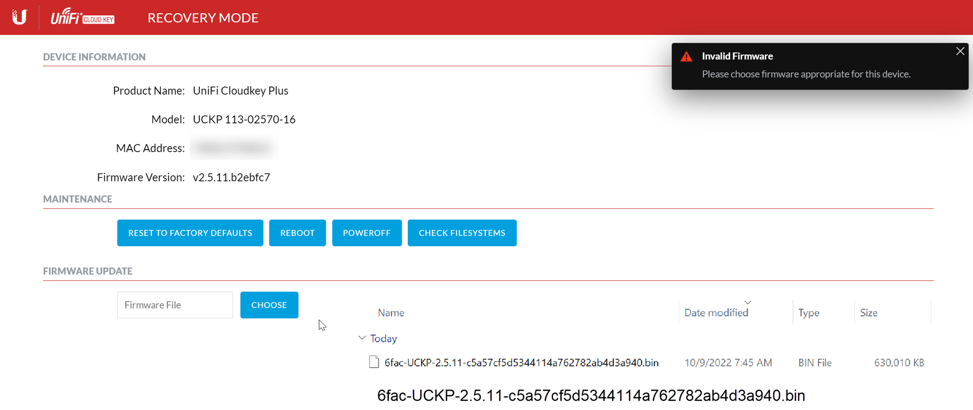
Task: Click the sort arrow above Date modified
Action: pos(748,302)
